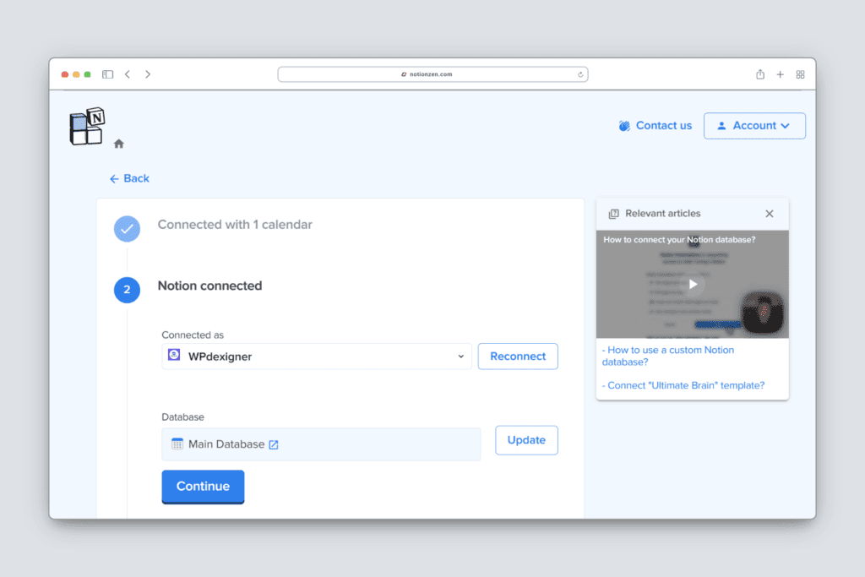
Task: Play the Notion database tutorial video
Action: click(693, 285)
